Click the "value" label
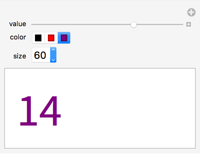This screenshot has height=154, width=200. pyautogui.click(x=18, y=24)
